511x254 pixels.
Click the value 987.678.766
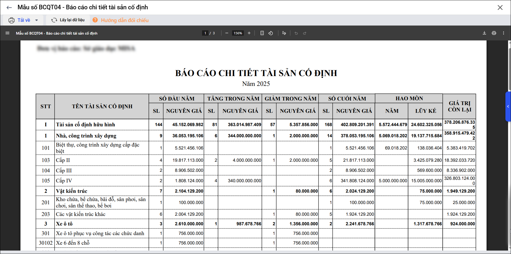(249, 224)
